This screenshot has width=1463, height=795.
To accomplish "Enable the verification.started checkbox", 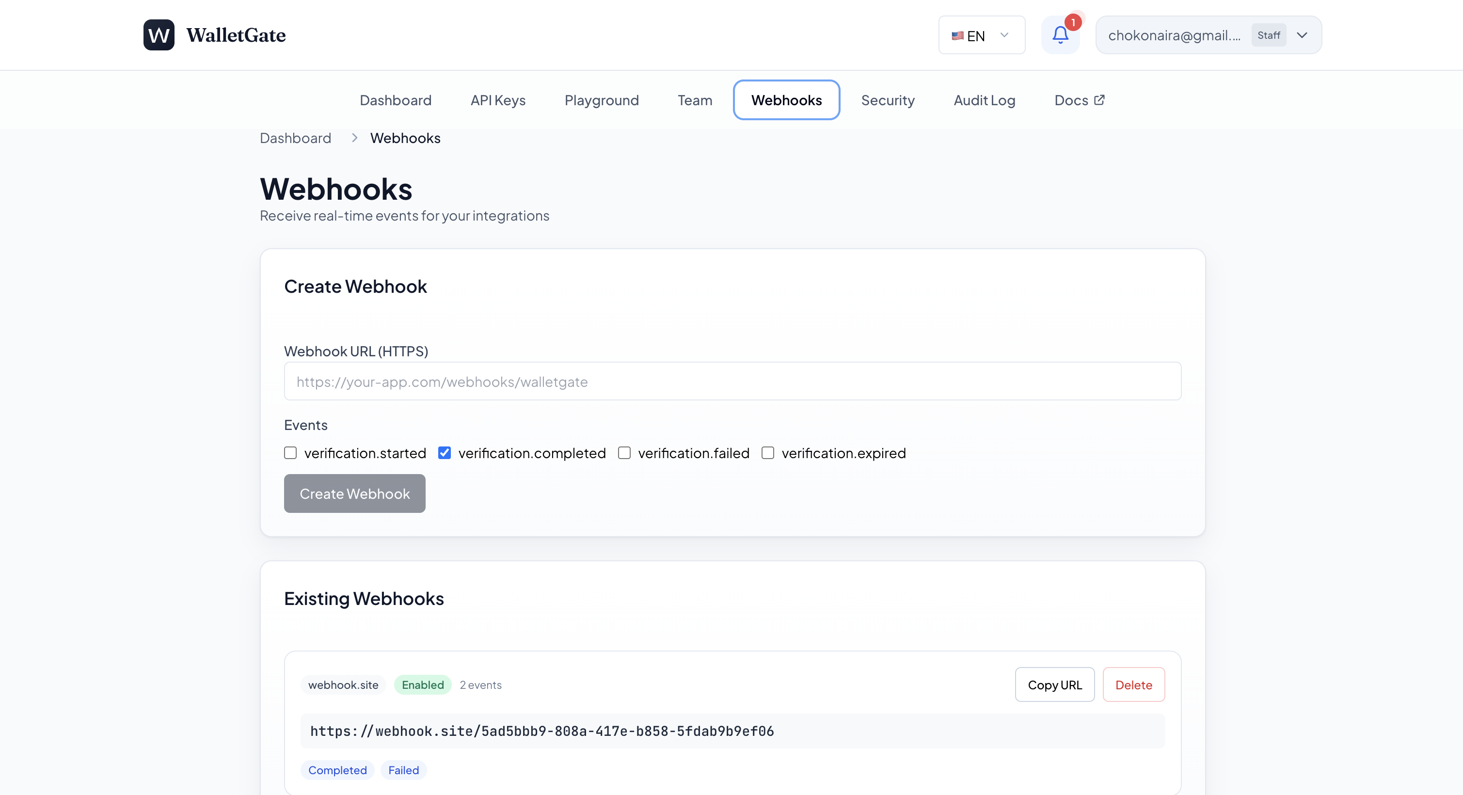I will (x=290, y=453).
